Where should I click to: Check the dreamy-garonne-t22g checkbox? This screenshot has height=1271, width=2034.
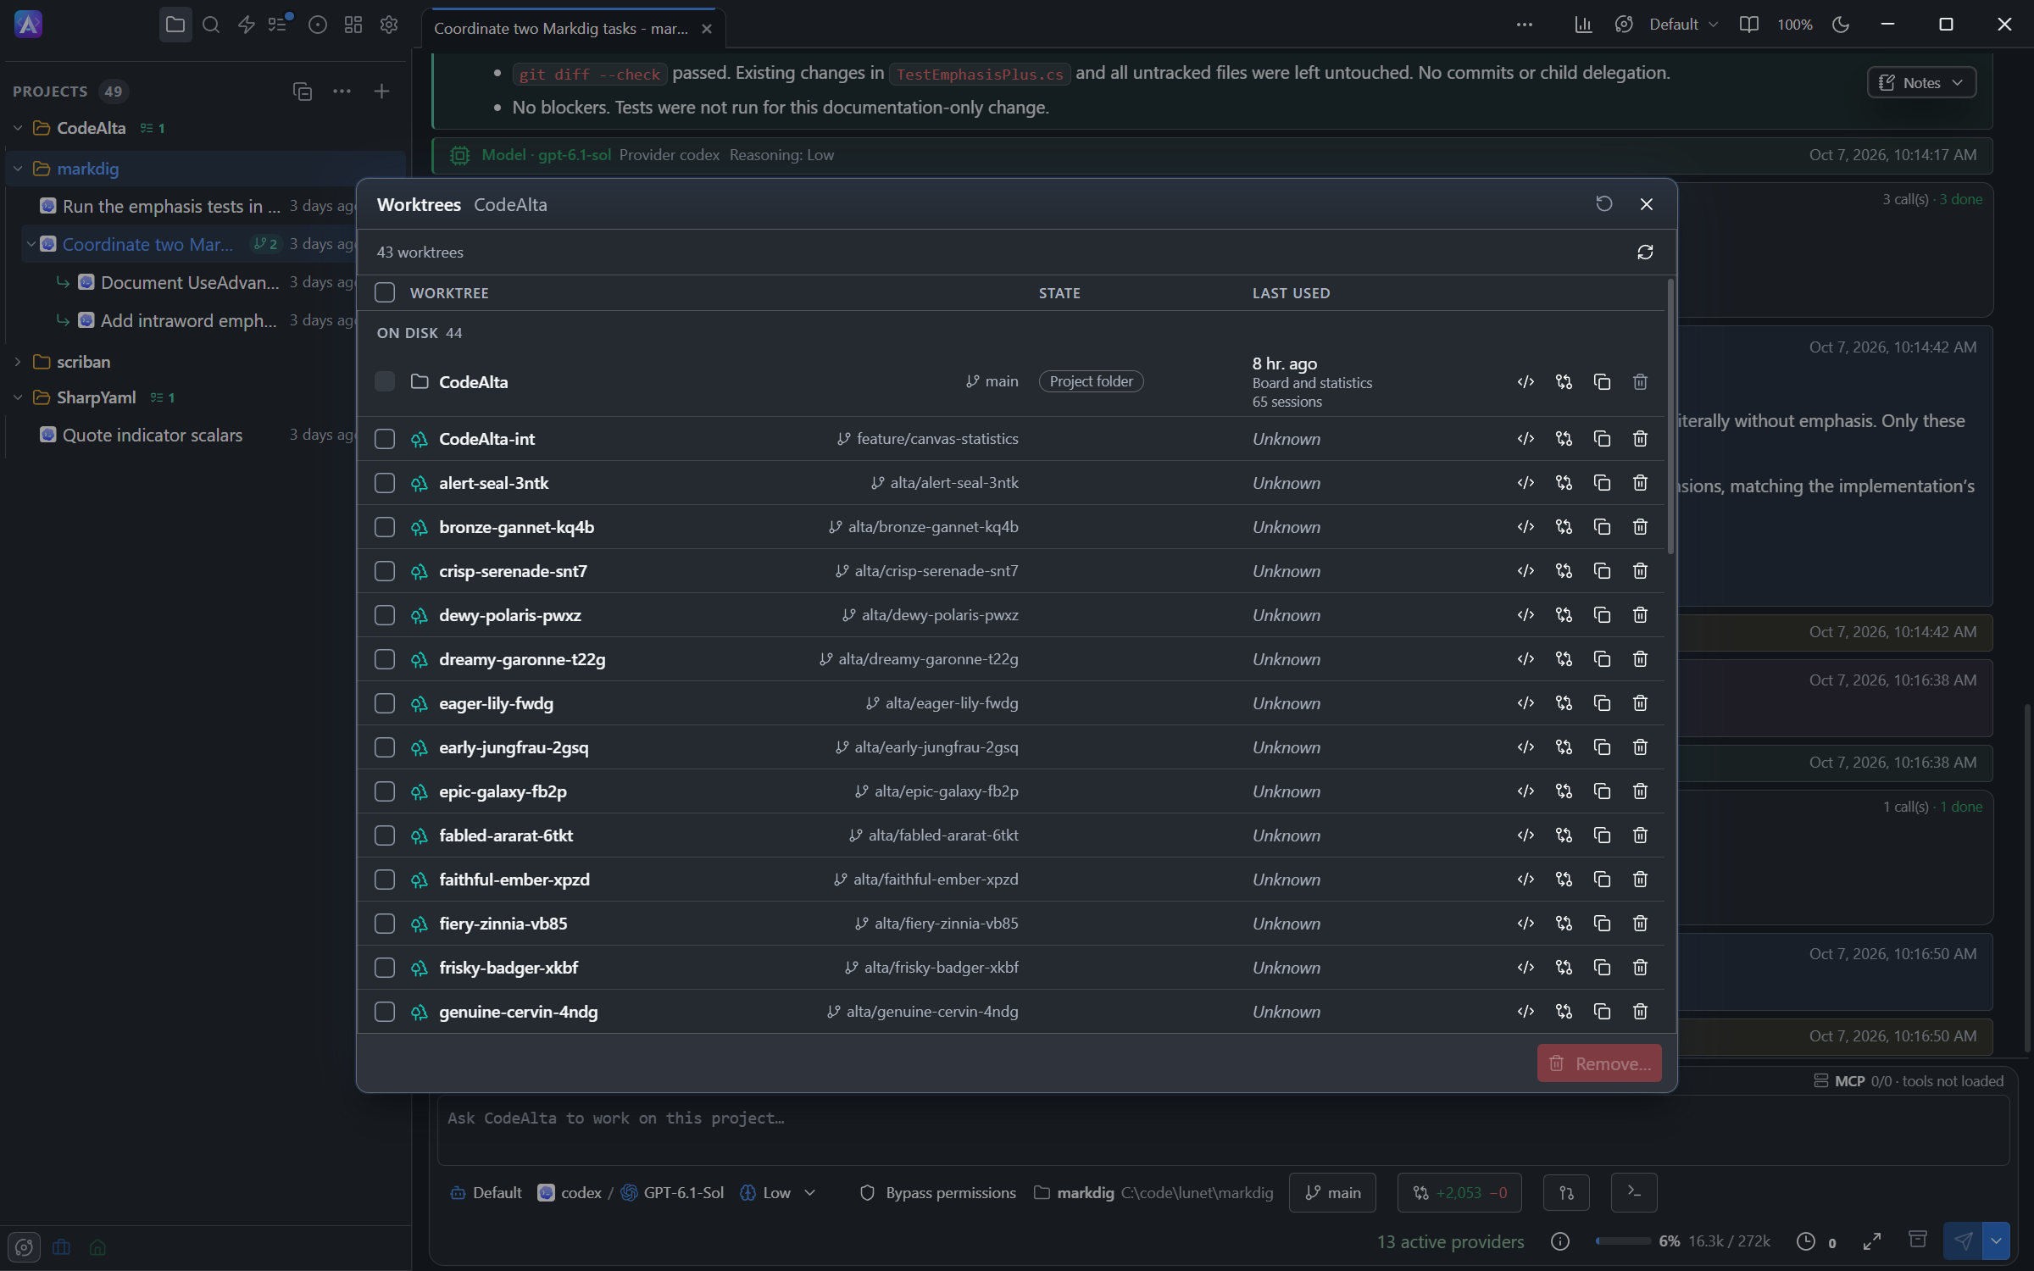385,658
